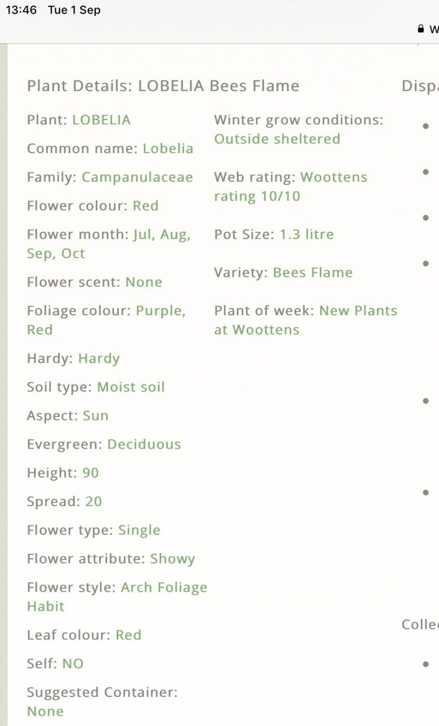Open Jul, Aug flower month link
This screenshot has height=726, width=439.
pos(162,235)
